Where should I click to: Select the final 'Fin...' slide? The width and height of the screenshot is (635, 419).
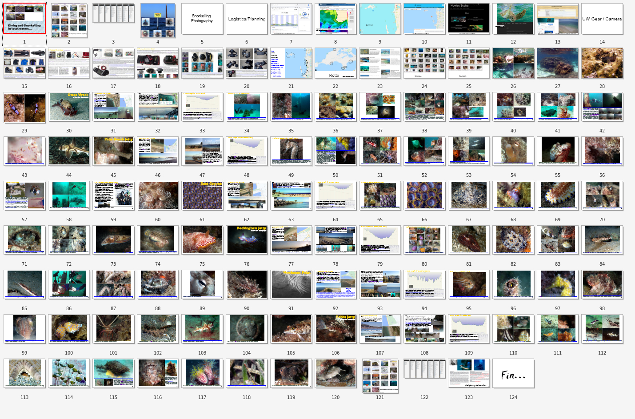513,373
